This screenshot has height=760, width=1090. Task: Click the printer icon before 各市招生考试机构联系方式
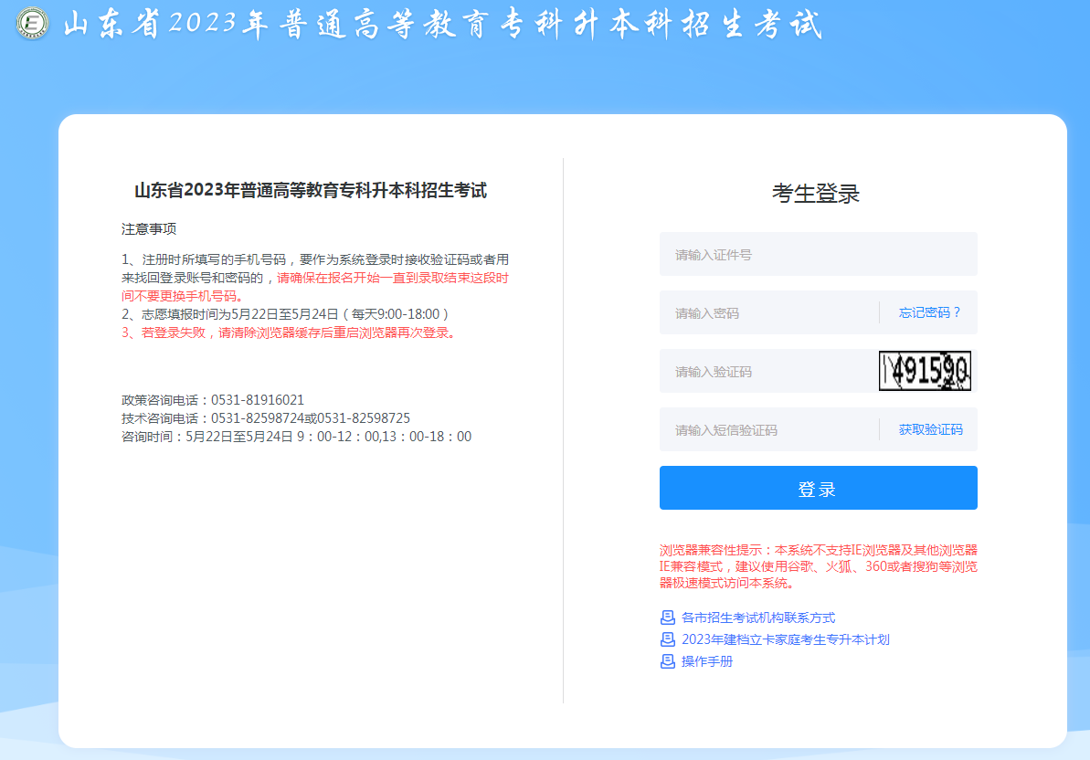667,617
